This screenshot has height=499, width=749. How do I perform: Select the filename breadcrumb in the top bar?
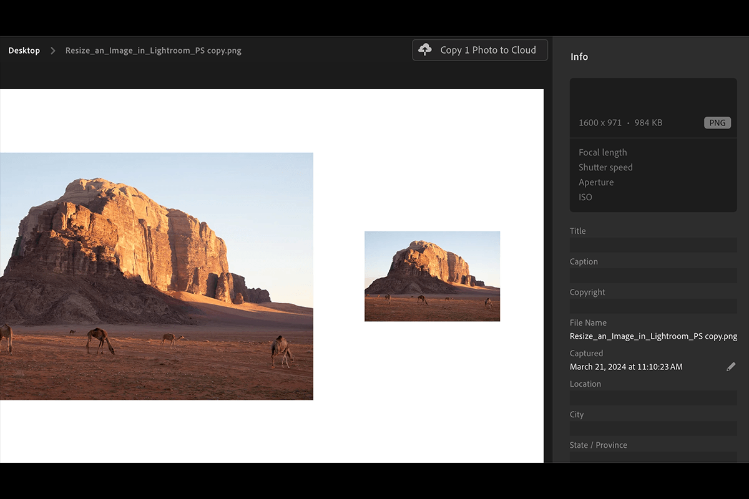tap(152, 50)
